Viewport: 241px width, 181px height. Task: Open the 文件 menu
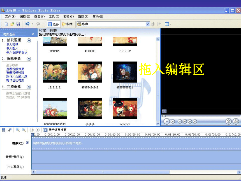pyautogui.click(x=10, y=17)
